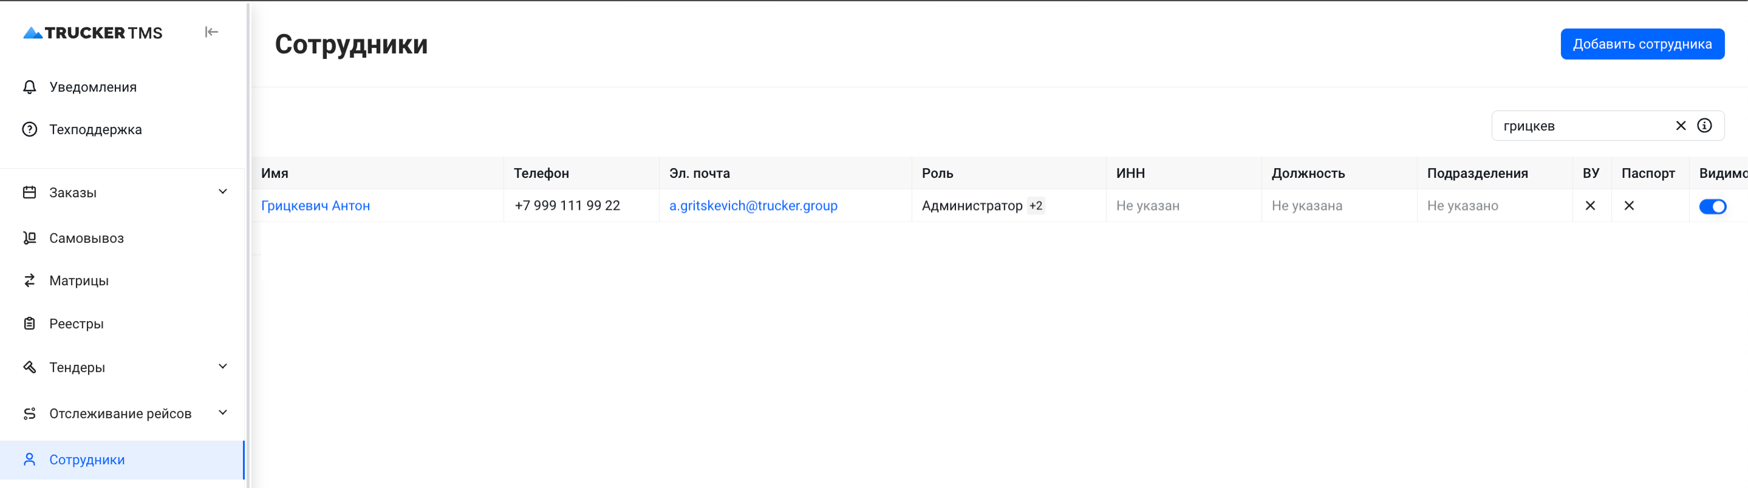
Task: Expand Отслеживание рейсов chevron
Action: tap(222, 413)
